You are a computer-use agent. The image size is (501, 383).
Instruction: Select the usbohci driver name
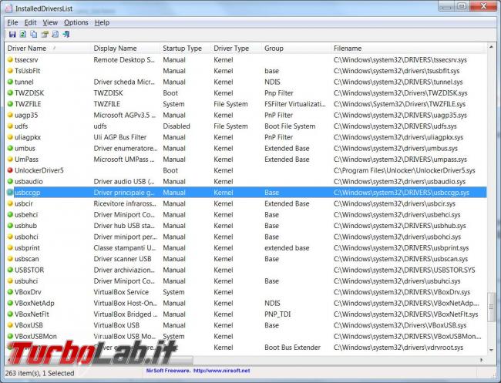(26, 237)
